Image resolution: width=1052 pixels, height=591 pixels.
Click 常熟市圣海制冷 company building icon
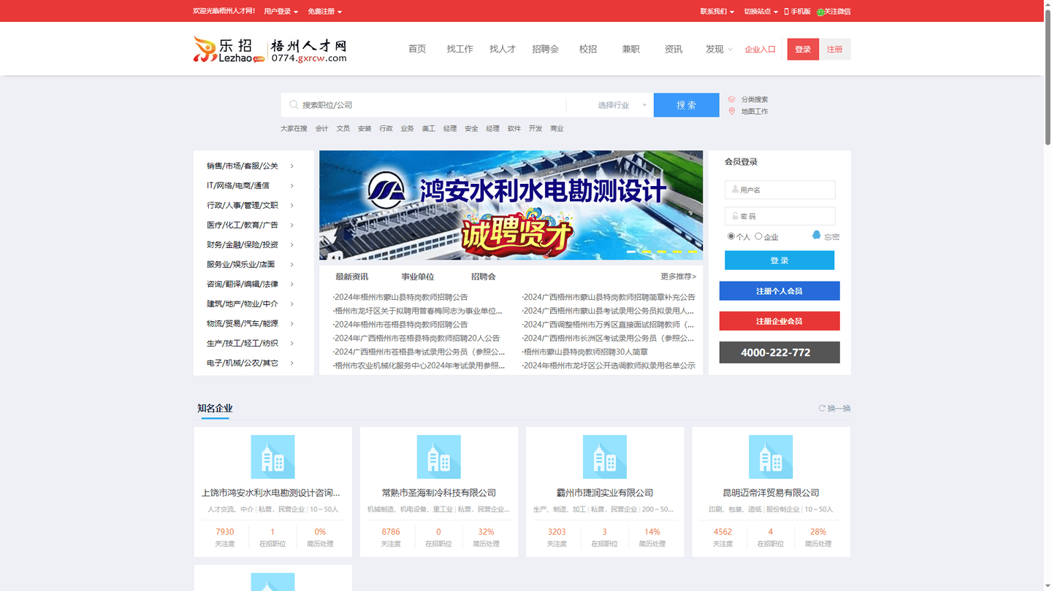click(438, 457)
